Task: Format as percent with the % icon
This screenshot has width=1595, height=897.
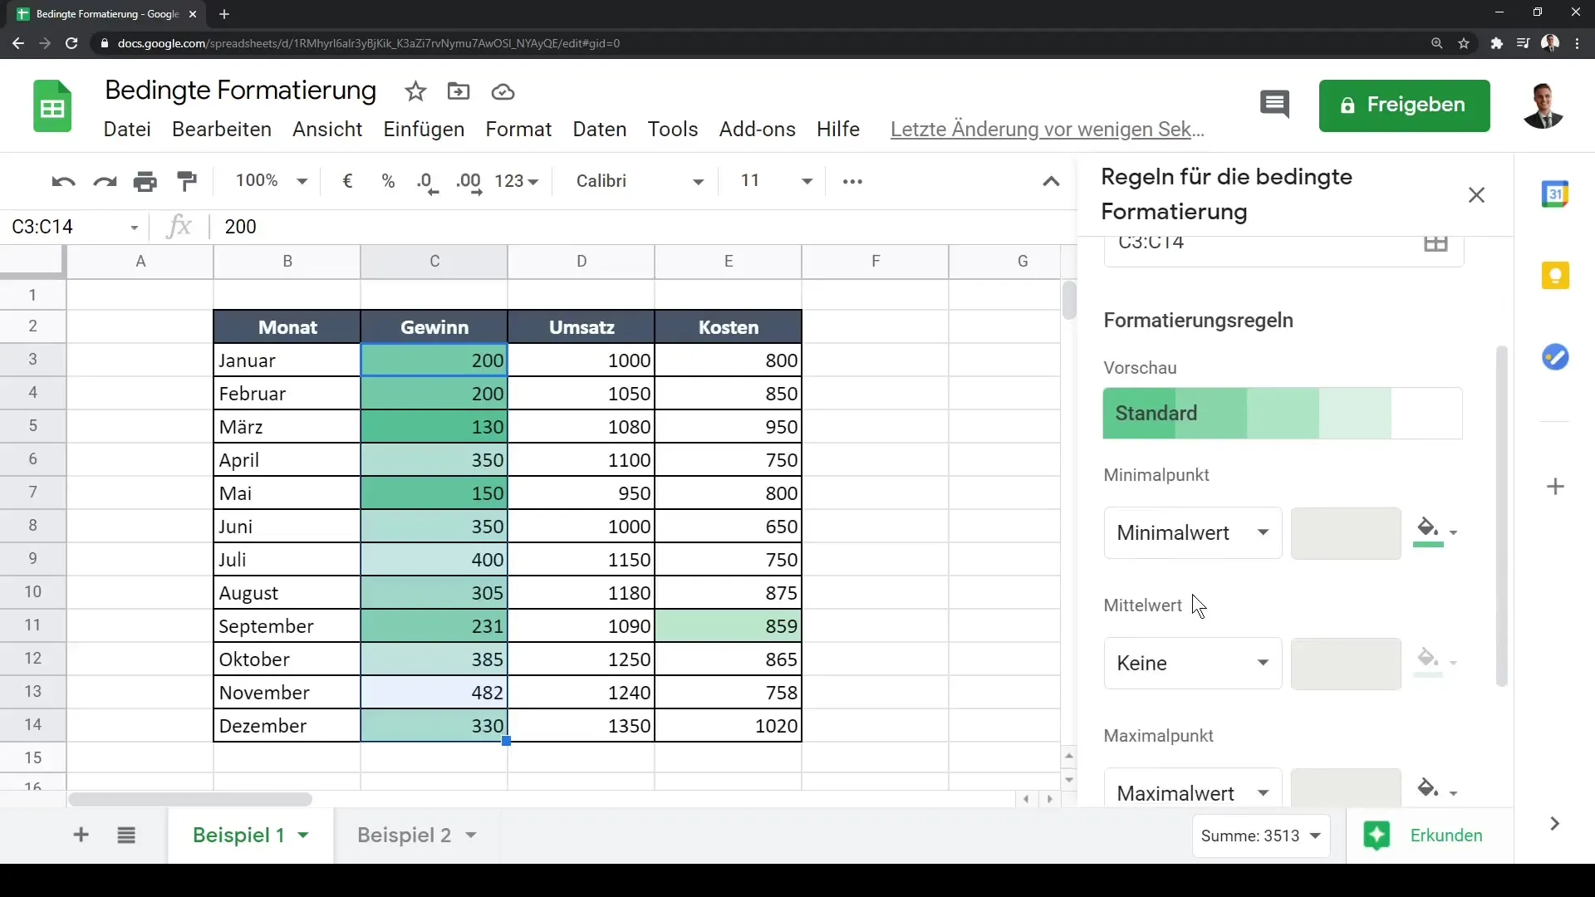Action: 388,181
